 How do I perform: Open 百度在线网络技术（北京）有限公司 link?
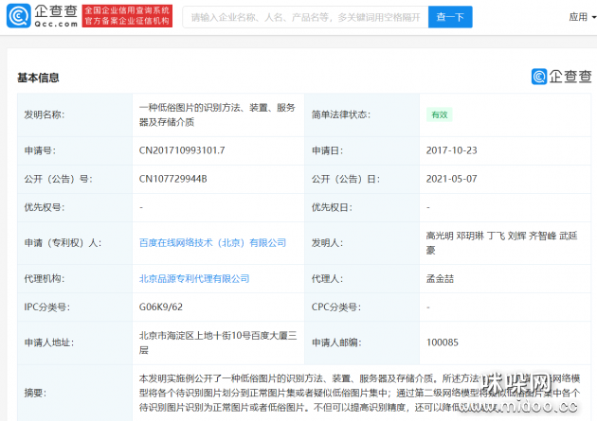pos(212,243)
